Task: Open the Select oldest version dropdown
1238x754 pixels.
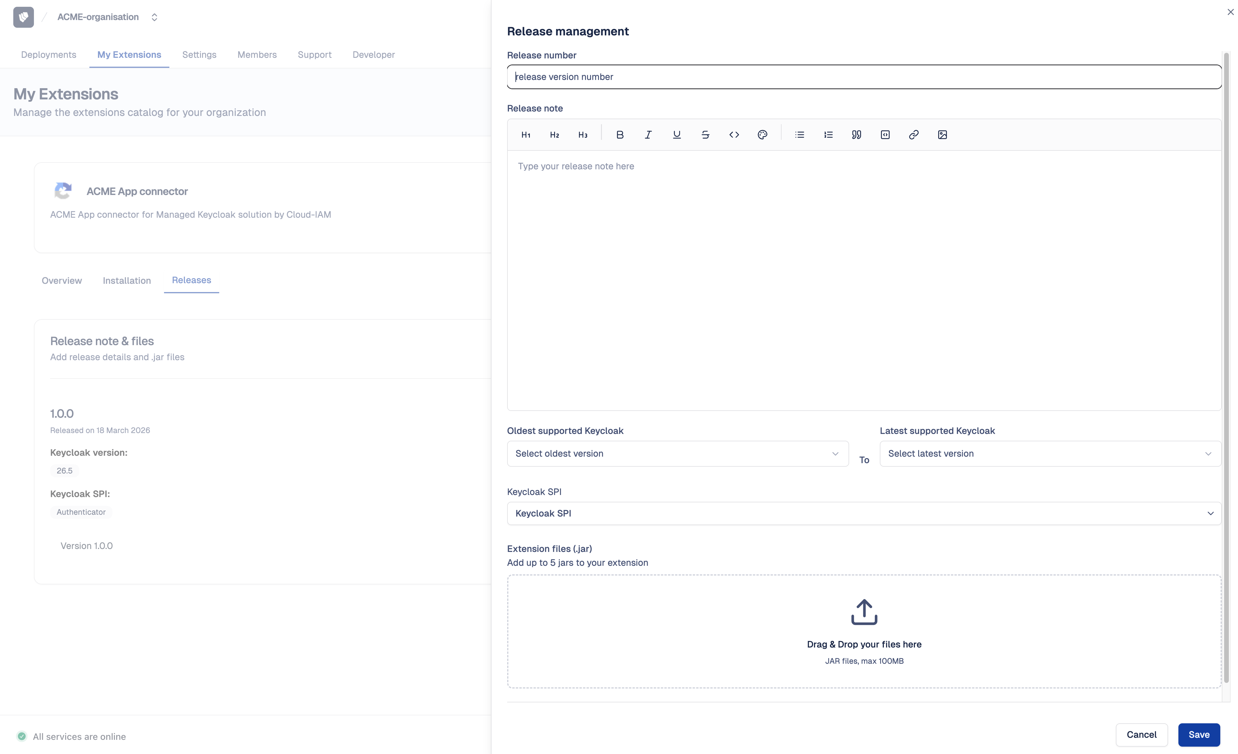Action: pyautogui.click(x=677, y=453)
